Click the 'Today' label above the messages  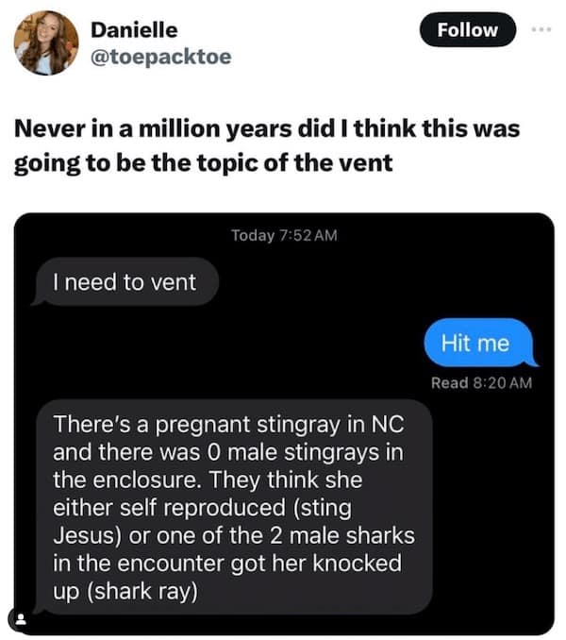251,234
